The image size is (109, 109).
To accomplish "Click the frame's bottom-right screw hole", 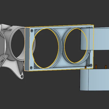I will [x=91, y=65].
